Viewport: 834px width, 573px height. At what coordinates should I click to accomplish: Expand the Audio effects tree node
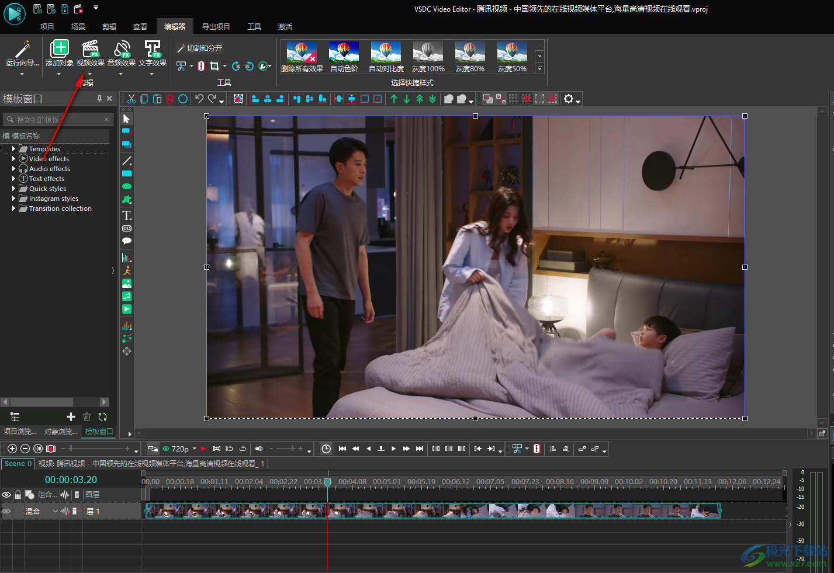click(x=13, y=169)
